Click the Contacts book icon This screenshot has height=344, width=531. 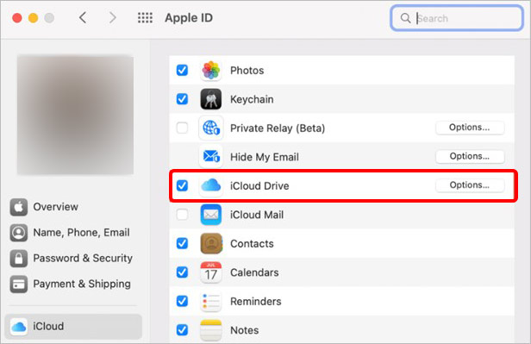210,243
